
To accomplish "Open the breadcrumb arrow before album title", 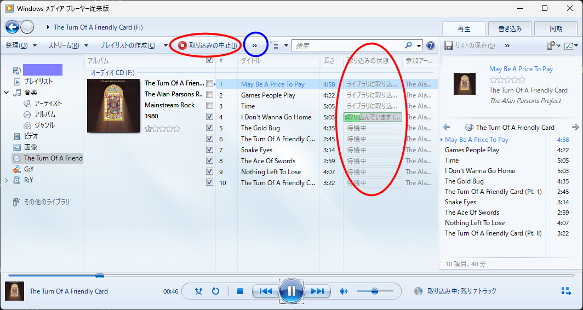I will tap(48, 27).
